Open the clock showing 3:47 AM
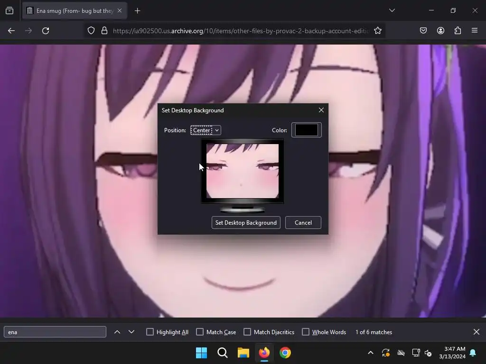 click(x=452, y=353)
